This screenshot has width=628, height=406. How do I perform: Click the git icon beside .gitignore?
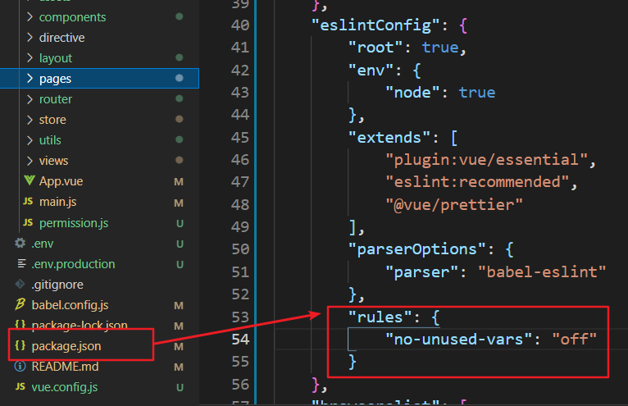click(20, 284)
